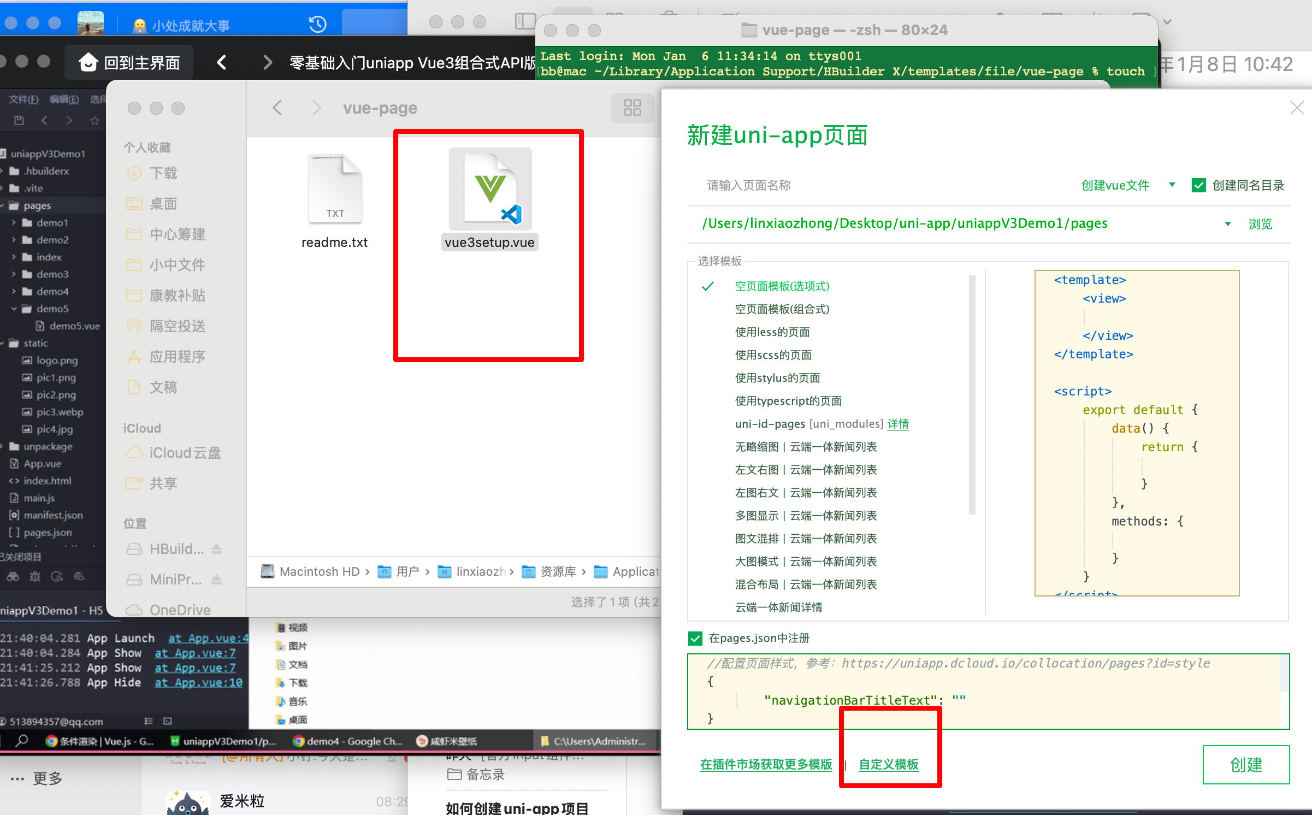Open pages.json in HBuilder tree

pyautogui.click(x=41, y=532)
